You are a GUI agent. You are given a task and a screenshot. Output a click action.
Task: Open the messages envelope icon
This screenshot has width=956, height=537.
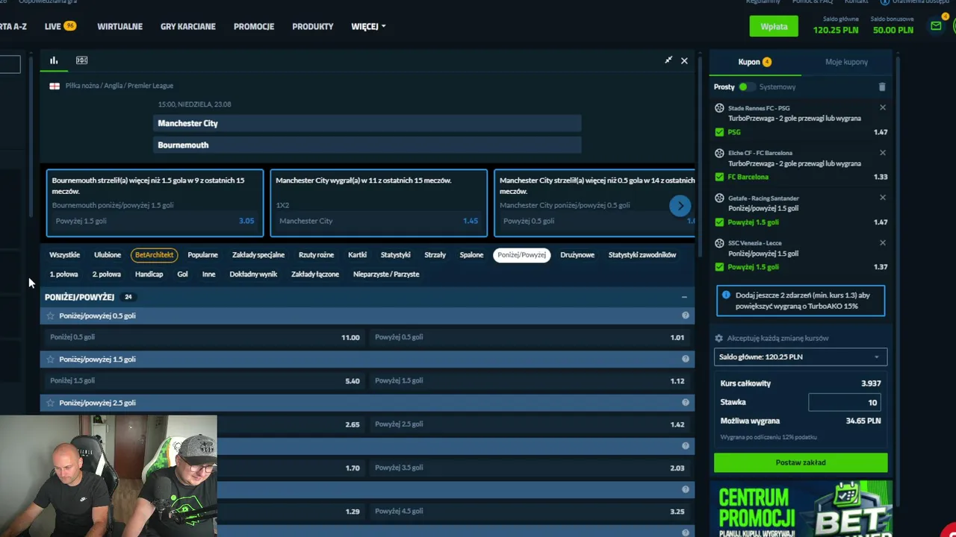tap(936, 26)
